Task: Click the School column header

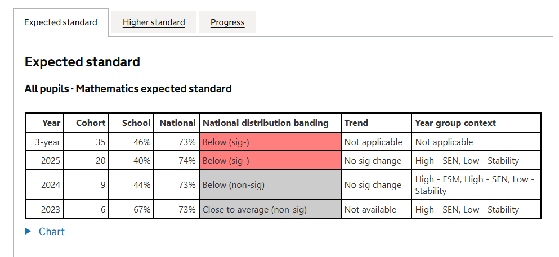Action: [137, 123]
